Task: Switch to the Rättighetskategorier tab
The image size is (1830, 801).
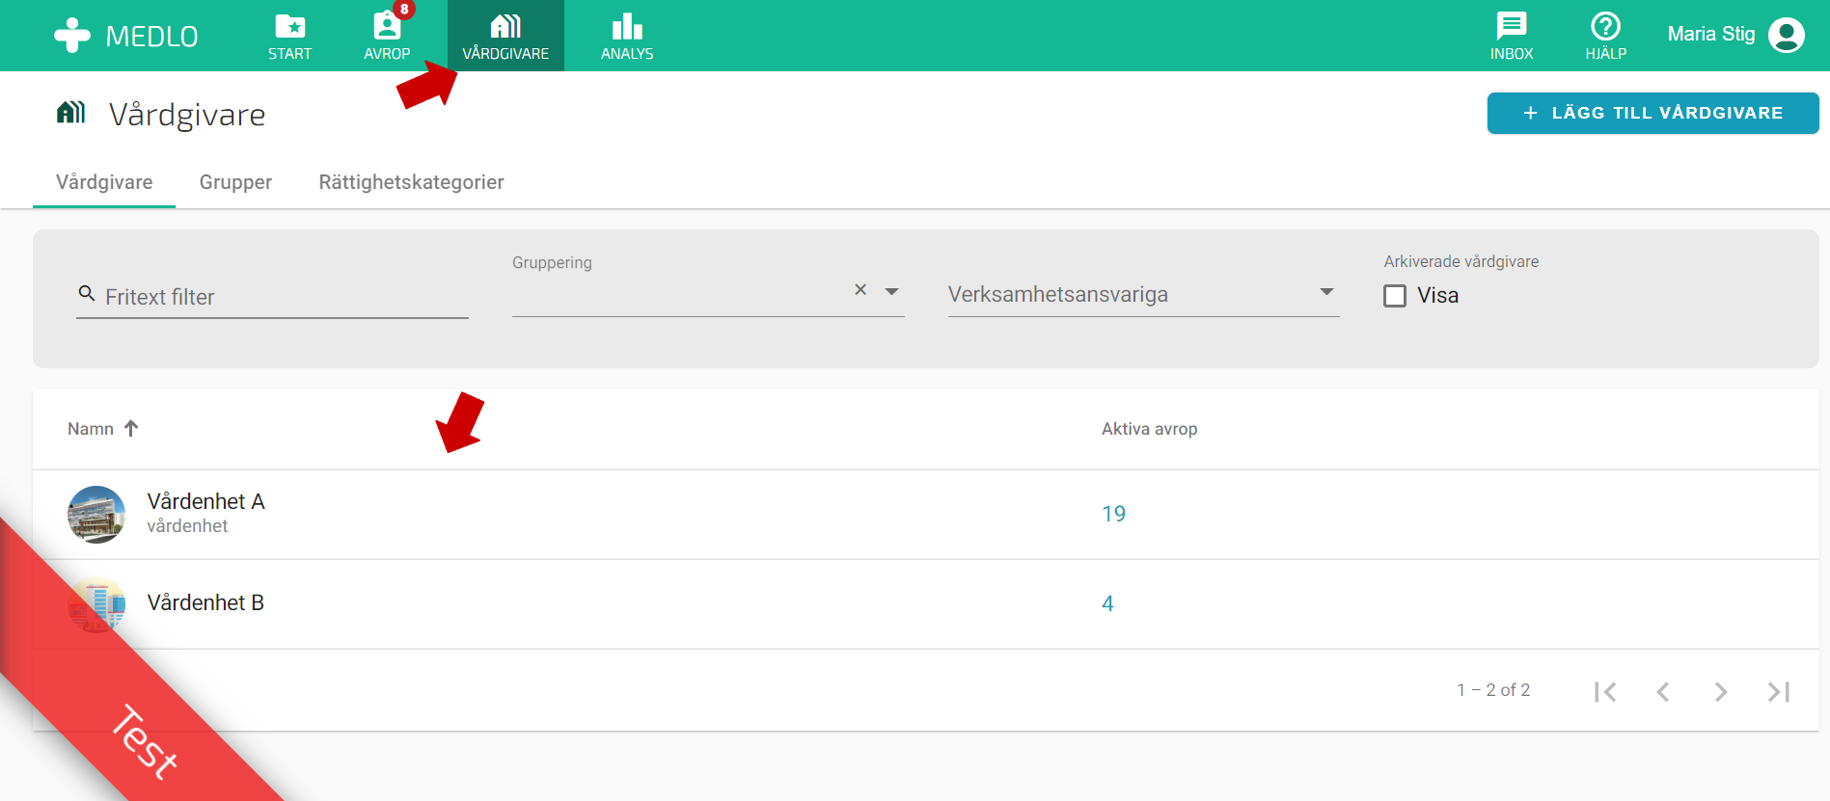Action: pos(411,182)
